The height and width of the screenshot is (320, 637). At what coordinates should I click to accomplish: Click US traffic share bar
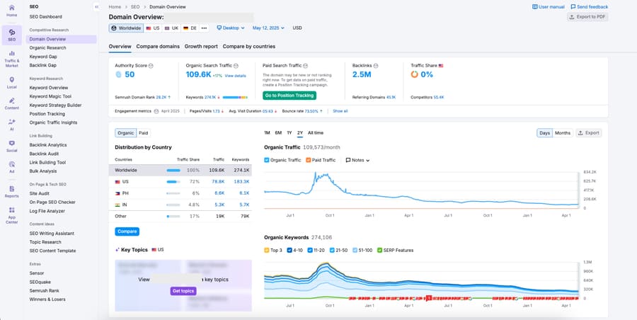(173, 182)
